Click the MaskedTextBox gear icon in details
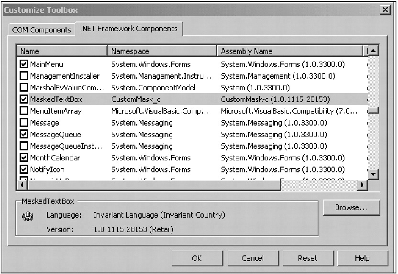The image size is (398, 274). pos(27,216)
